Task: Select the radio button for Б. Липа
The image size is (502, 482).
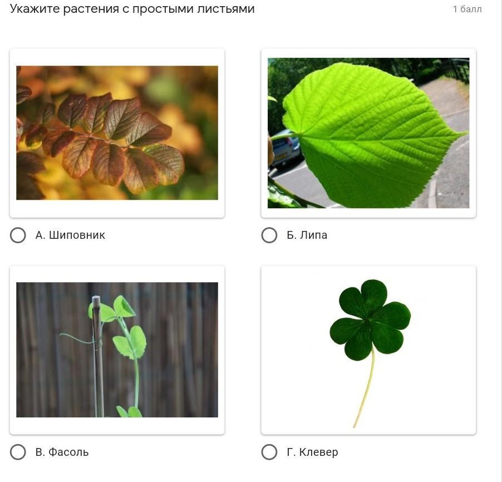Action: coord(269,235)
